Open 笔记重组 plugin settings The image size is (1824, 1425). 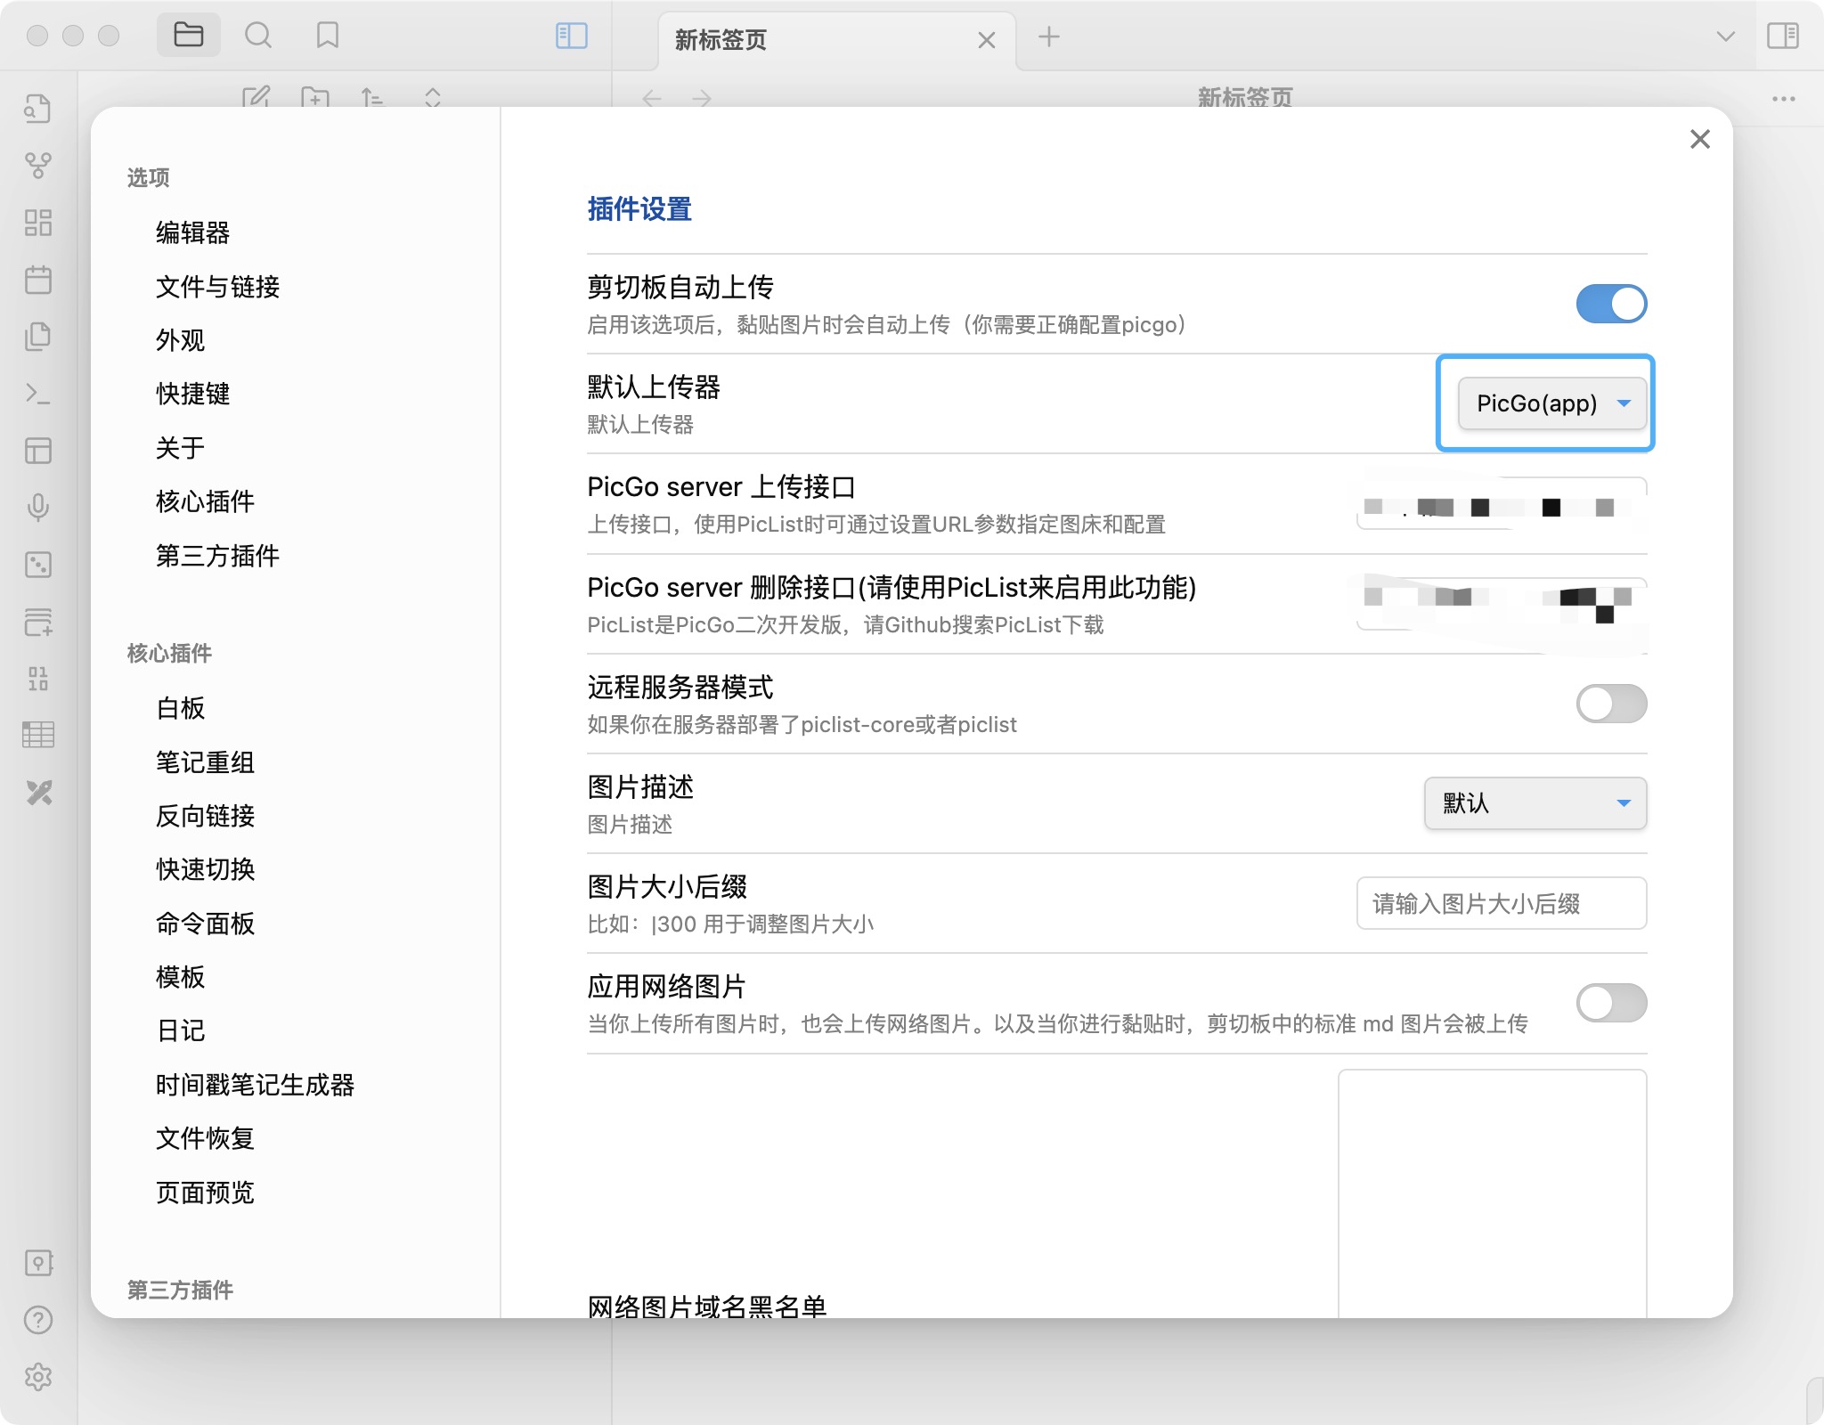[205, 762]
